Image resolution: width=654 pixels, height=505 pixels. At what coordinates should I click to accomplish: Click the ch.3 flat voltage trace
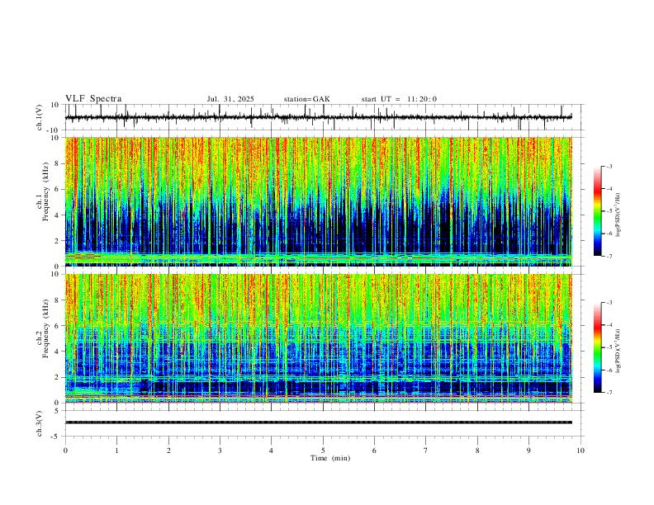click(319, 422)
